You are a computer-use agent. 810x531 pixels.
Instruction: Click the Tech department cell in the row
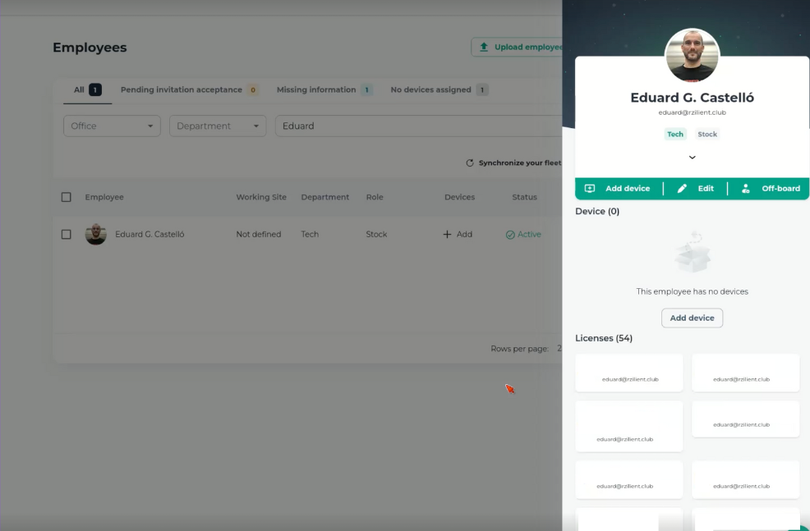pos(310,234)
